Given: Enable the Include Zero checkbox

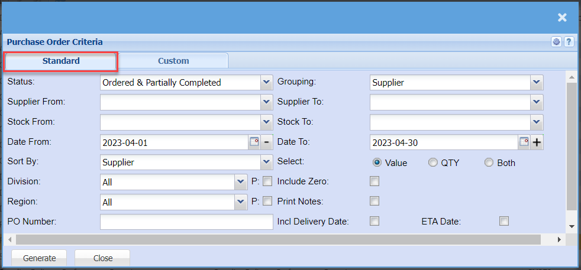Looking at the screenshot, I should pos(375,181).
